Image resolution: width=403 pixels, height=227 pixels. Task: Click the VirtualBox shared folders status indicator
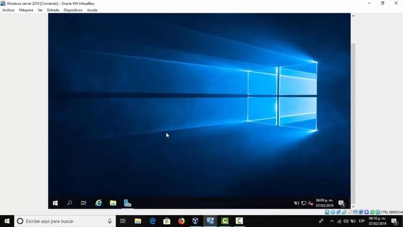coord(349,212)
